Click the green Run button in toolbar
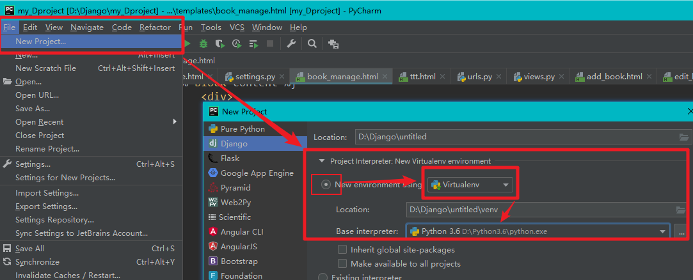Image resolution: width=693 pixels, height=280 pixels. click(187, 43)
